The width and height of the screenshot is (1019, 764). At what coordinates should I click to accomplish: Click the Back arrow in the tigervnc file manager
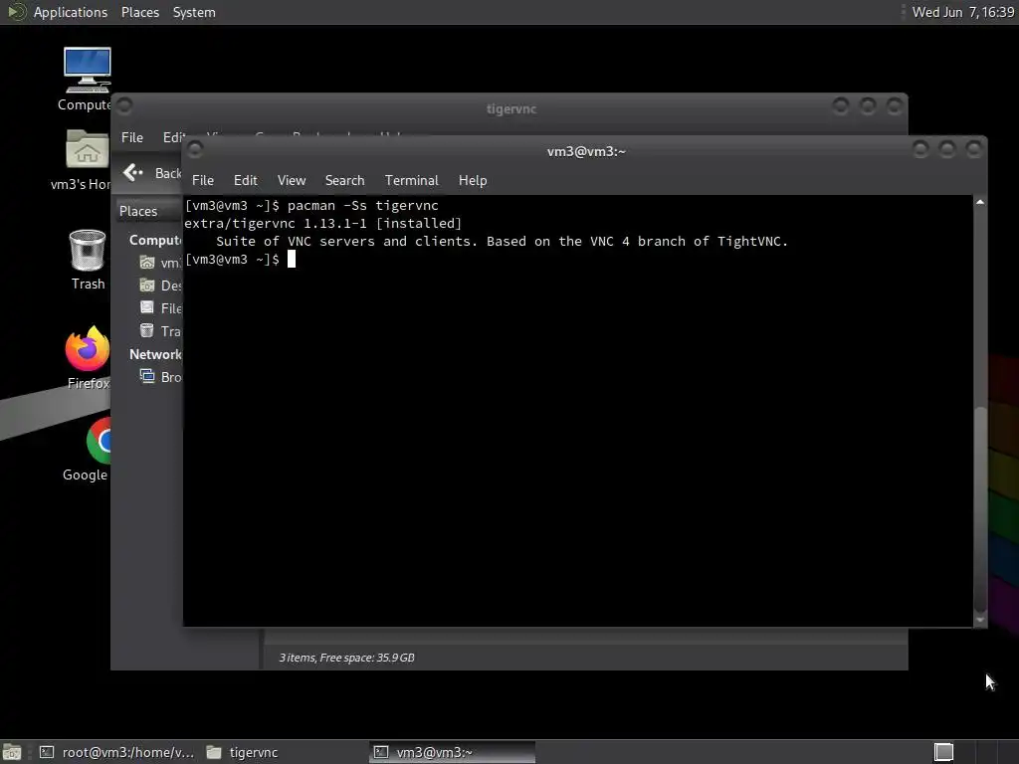[134, 172]
